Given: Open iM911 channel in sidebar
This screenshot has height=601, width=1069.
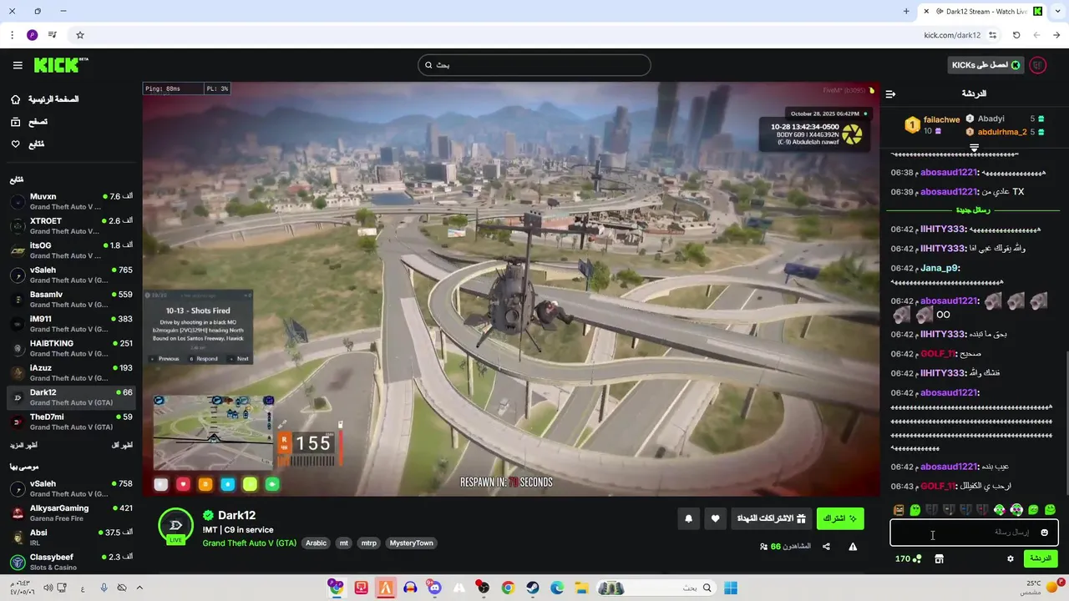Looking at the screenshot, I should 71,324.
